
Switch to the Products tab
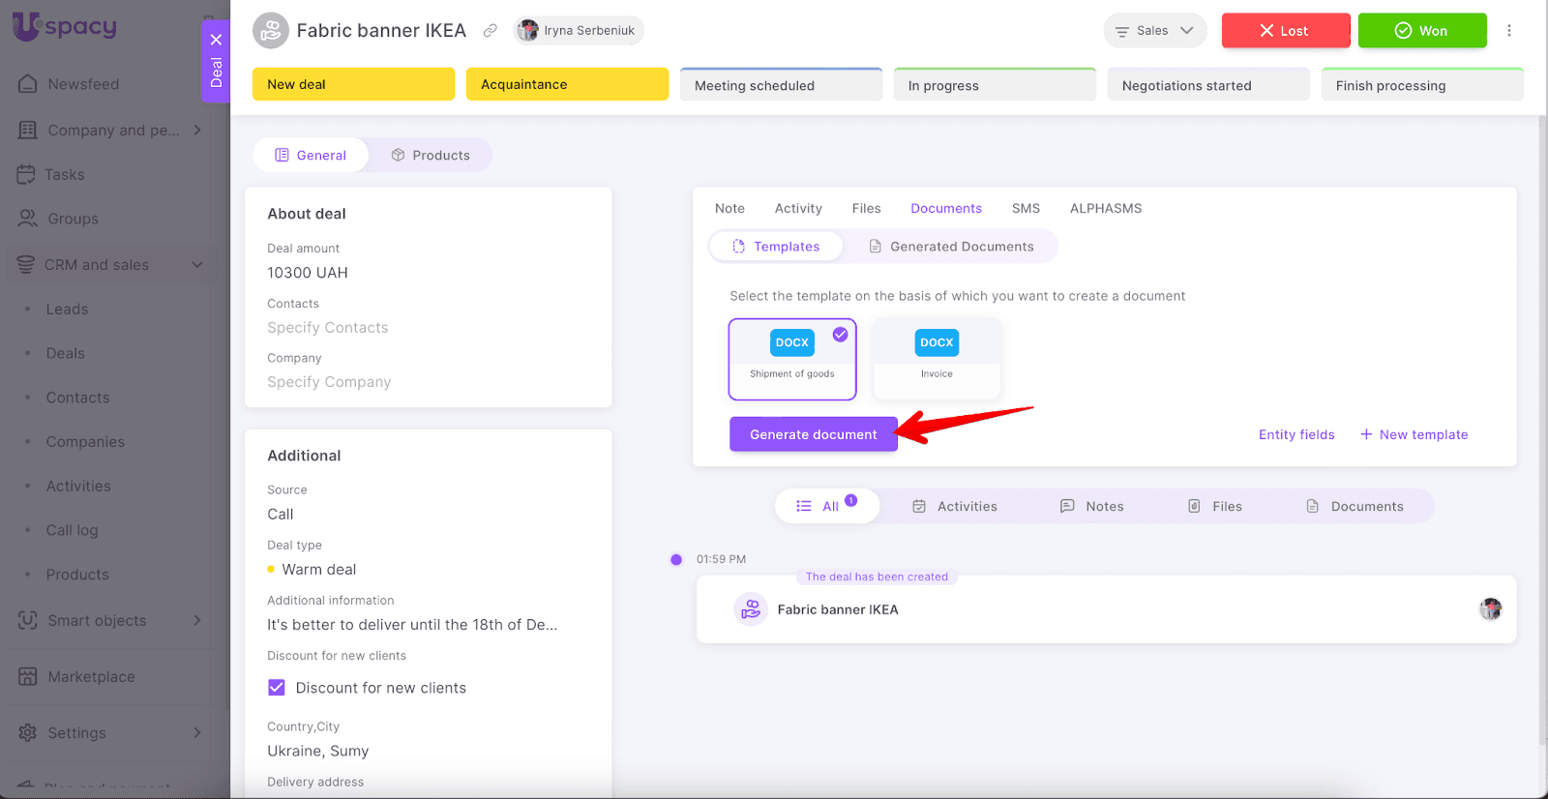(x=431, y=155)
